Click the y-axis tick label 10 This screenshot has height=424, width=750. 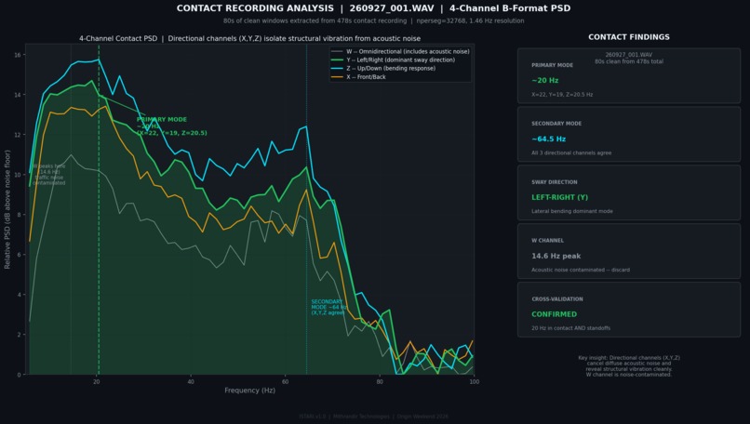tap(18, 175)
